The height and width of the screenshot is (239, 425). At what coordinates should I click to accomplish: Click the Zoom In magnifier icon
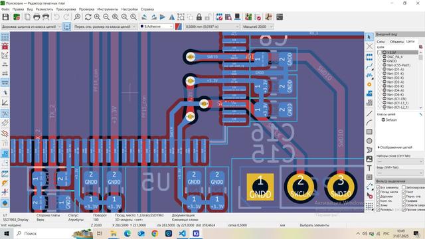point(97,17)
